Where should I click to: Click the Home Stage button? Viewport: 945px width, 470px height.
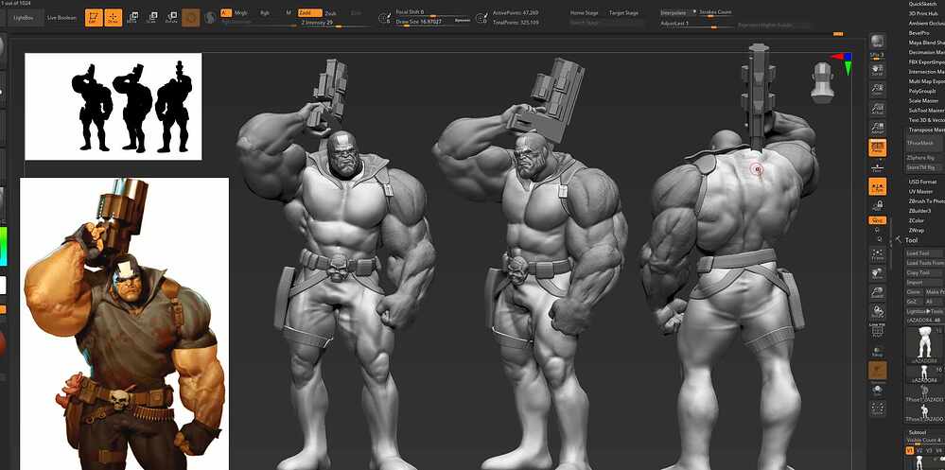(582, 12)
